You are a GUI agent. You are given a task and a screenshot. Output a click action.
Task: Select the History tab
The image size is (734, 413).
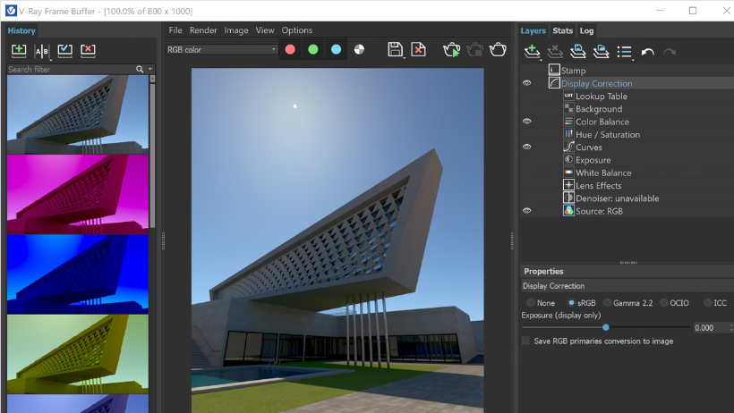pyautogui.click(x=21, y=31)
